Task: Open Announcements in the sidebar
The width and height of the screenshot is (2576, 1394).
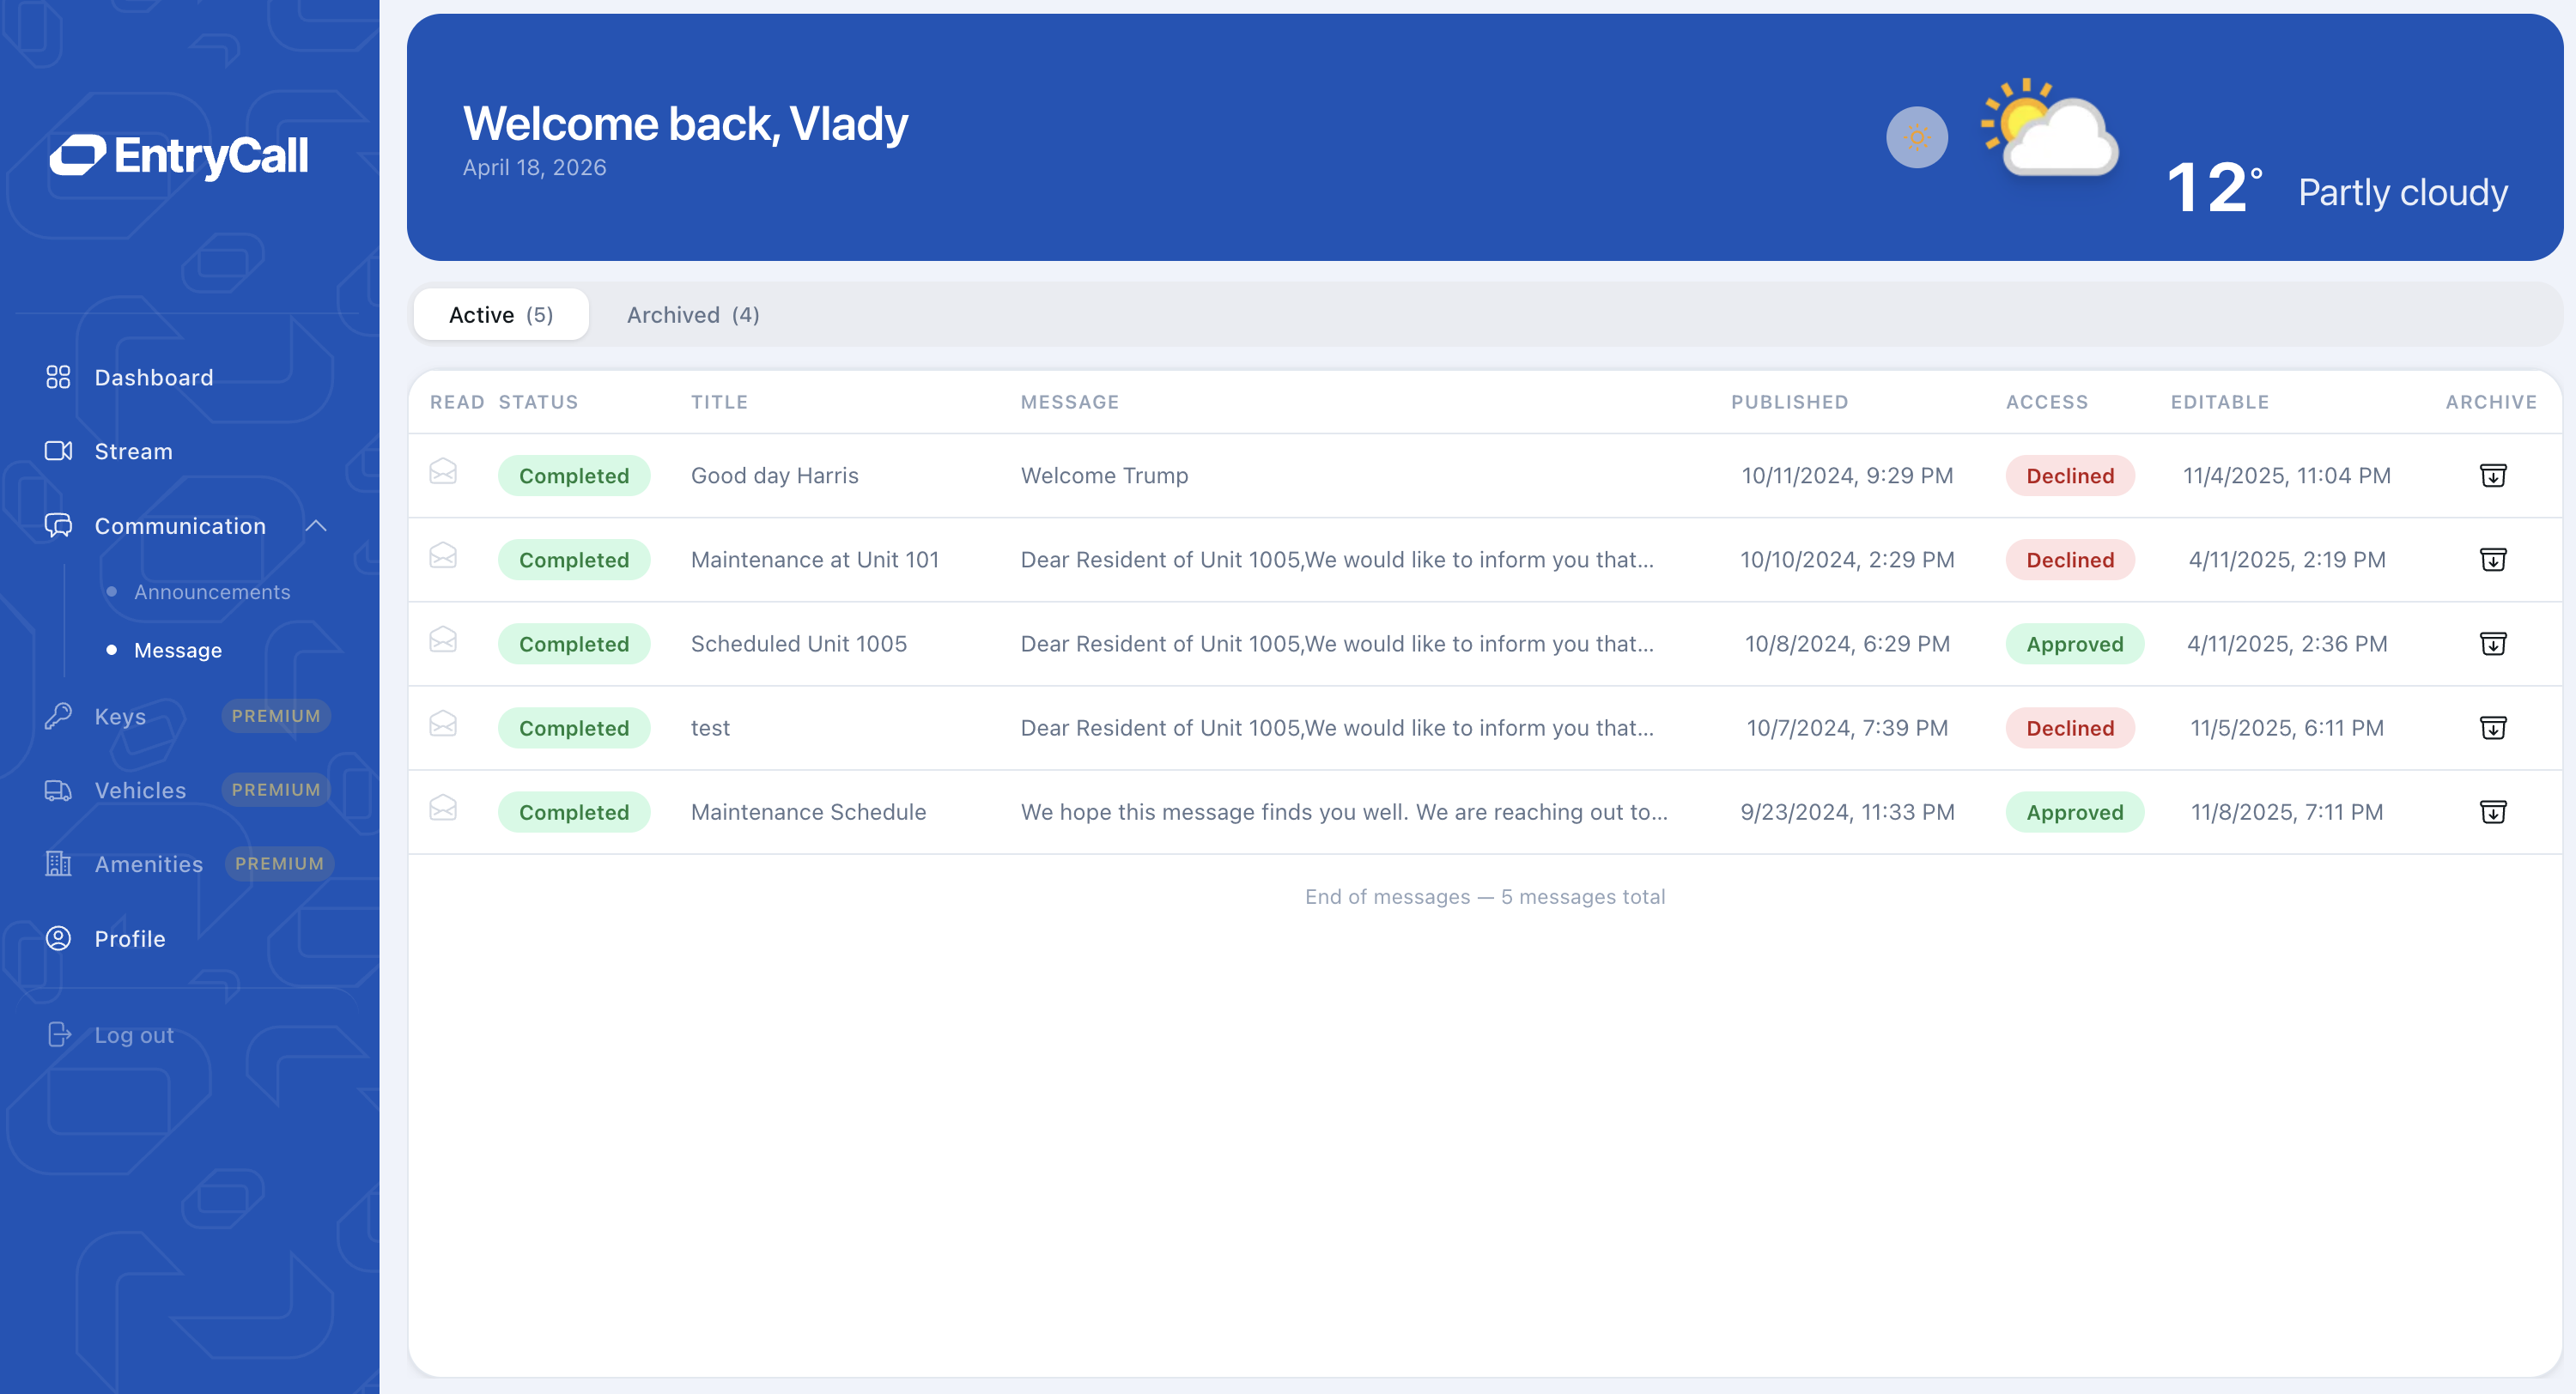Action: [x=212, y=592]
